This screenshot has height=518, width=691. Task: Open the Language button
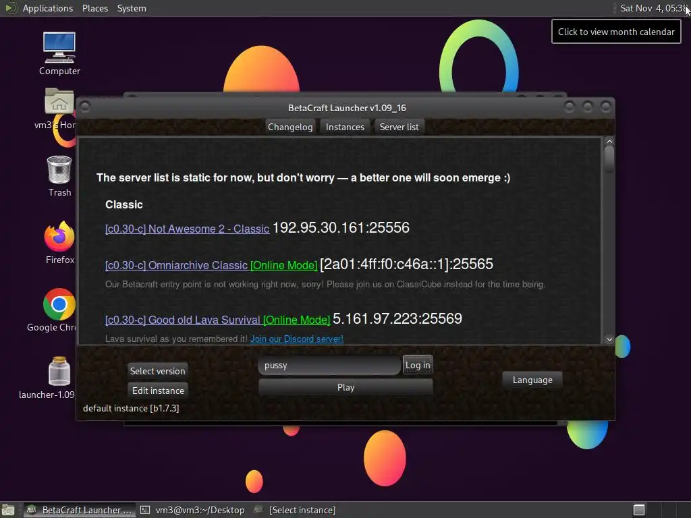pos(532,380)
